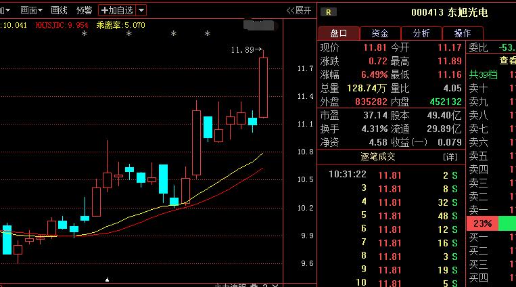Switch to the 盘口 tab
The width and height of the screenshot is (516, 287).
pyautogui.click(x=339, y=33)
